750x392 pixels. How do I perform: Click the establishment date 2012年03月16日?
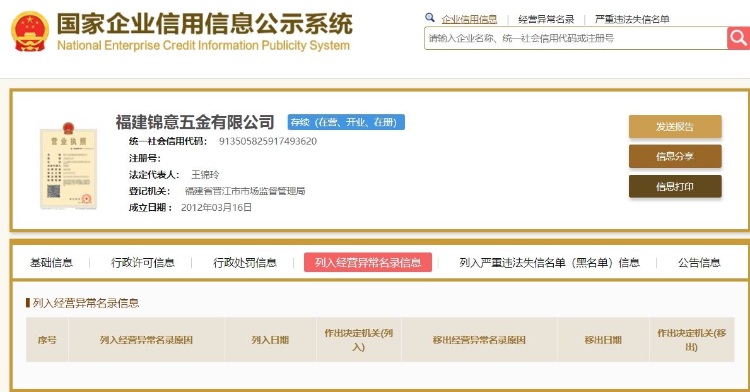(x=216, y=207)
